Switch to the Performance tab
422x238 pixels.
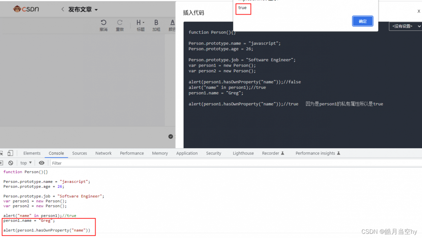coord(132,153)
